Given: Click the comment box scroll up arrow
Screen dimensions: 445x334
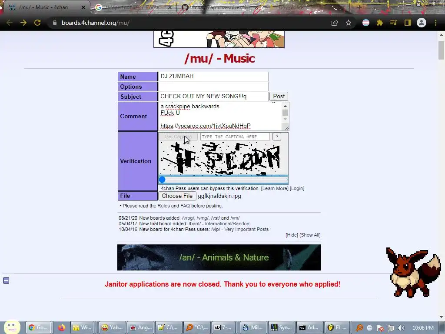Looking at the screenshot, I should tap(285, 106).
